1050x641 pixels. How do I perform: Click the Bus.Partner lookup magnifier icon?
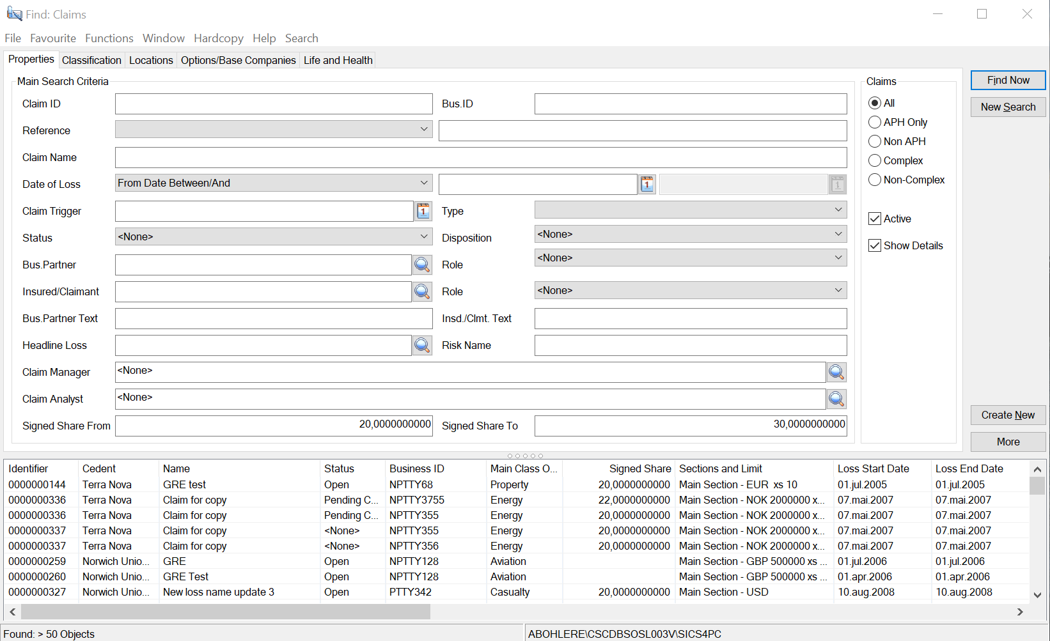[x=422, y=265]
